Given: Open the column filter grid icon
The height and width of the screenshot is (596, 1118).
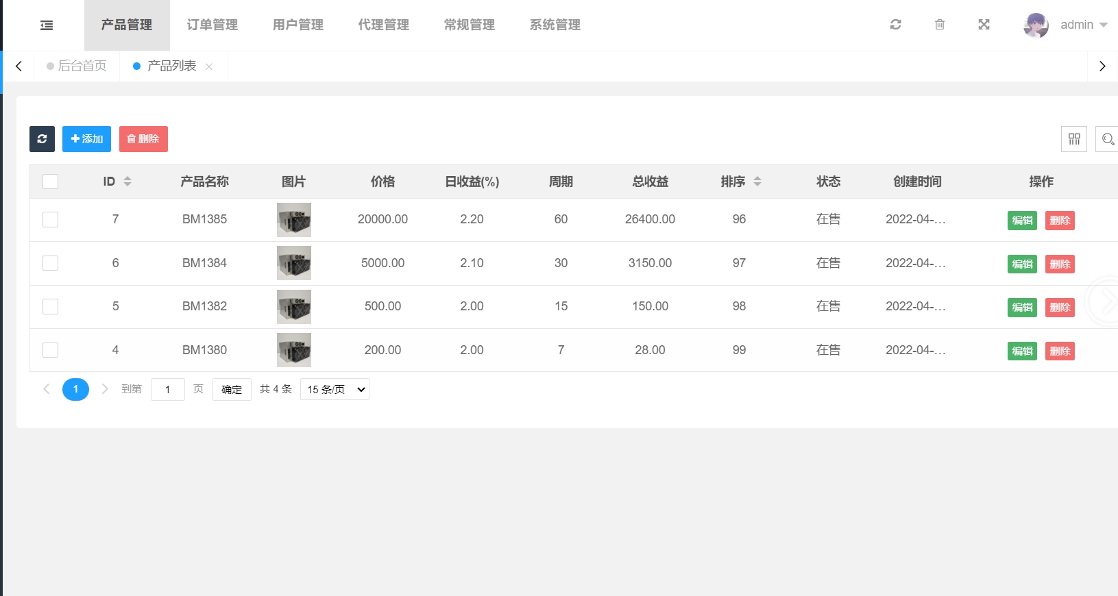Looking at the screenshot, I should 1073,139.
